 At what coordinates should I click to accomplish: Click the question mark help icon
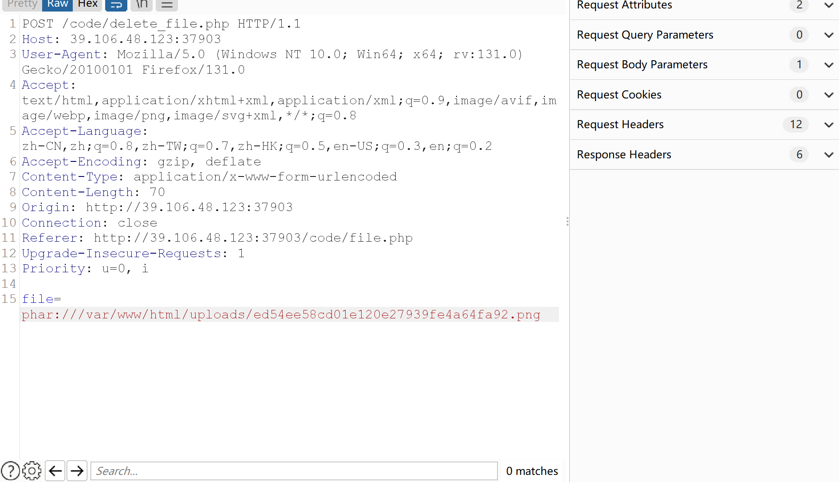coord(10,470)
